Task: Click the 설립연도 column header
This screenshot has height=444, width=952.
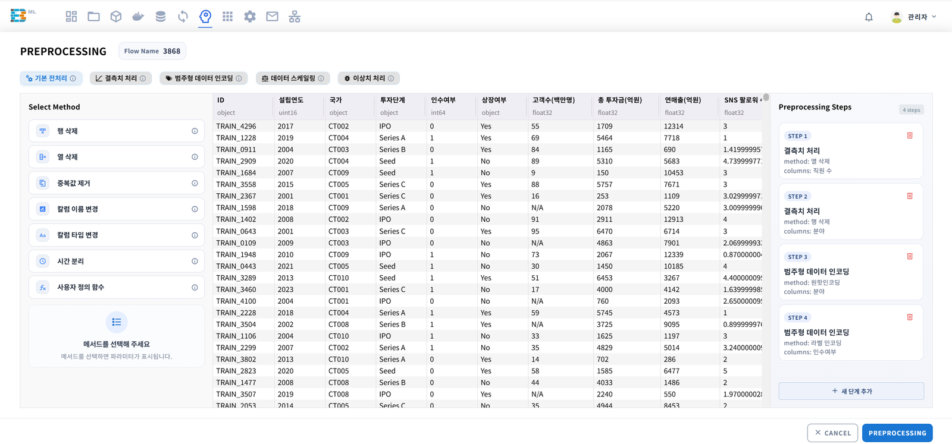Action: pos(299,106)
